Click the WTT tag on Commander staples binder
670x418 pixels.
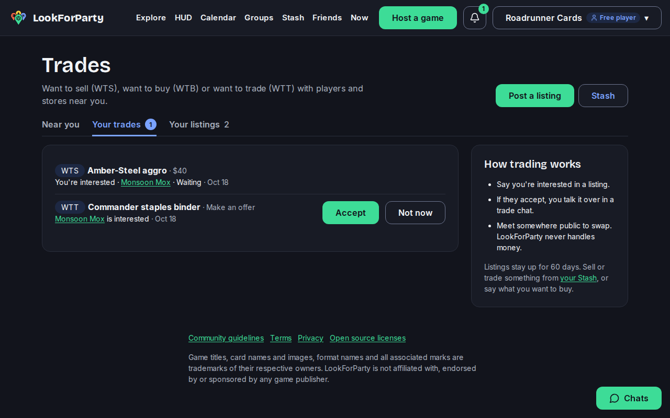pos(70,207)
